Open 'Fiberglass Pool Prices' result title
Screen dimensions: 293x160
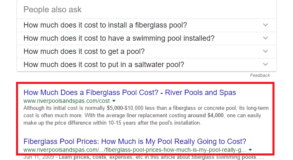coord(135,141)
